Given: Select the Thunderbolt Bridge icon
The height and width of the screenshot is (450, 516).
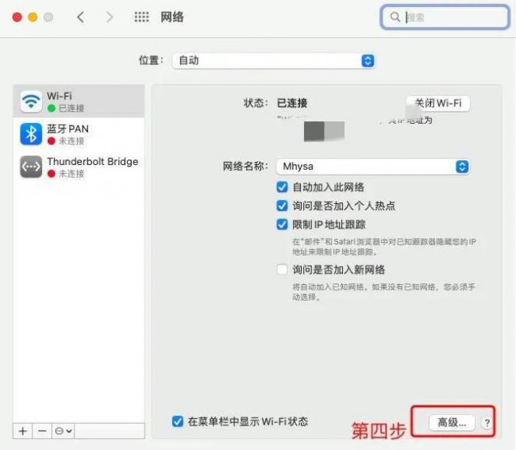Looking at the screenshot, I should (31, 167).
